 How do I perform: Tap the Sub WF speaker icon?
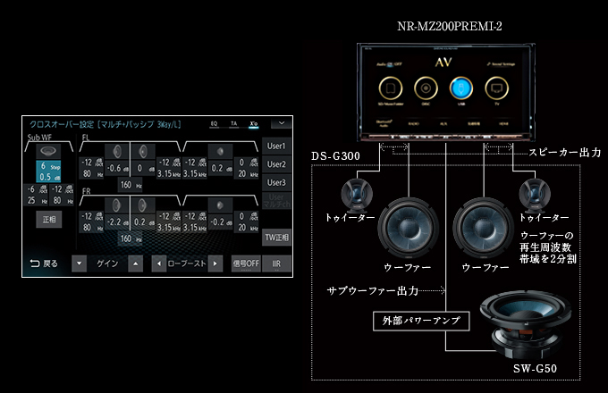pos(49,150)
